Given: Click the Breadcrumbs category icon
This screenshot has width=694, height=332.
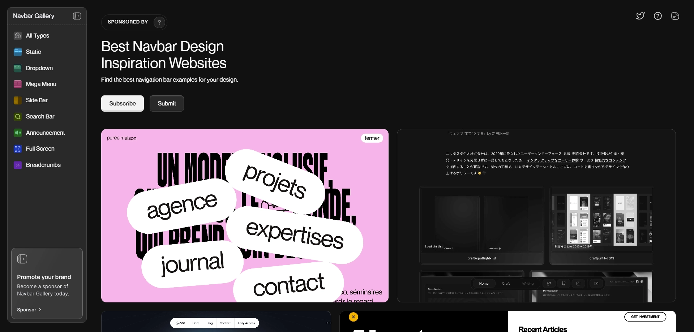Looking at the screenshot, I should click(17, 165).
